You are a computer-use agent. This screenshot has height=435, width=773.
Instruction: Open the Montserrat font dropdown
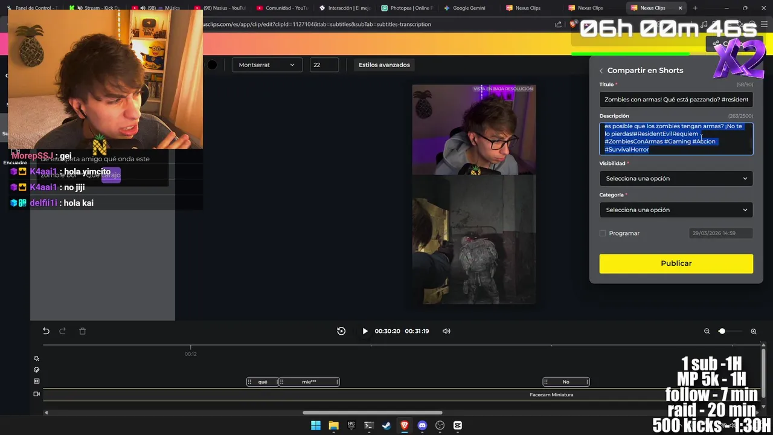pyautogui.click(x=266, y=65)
